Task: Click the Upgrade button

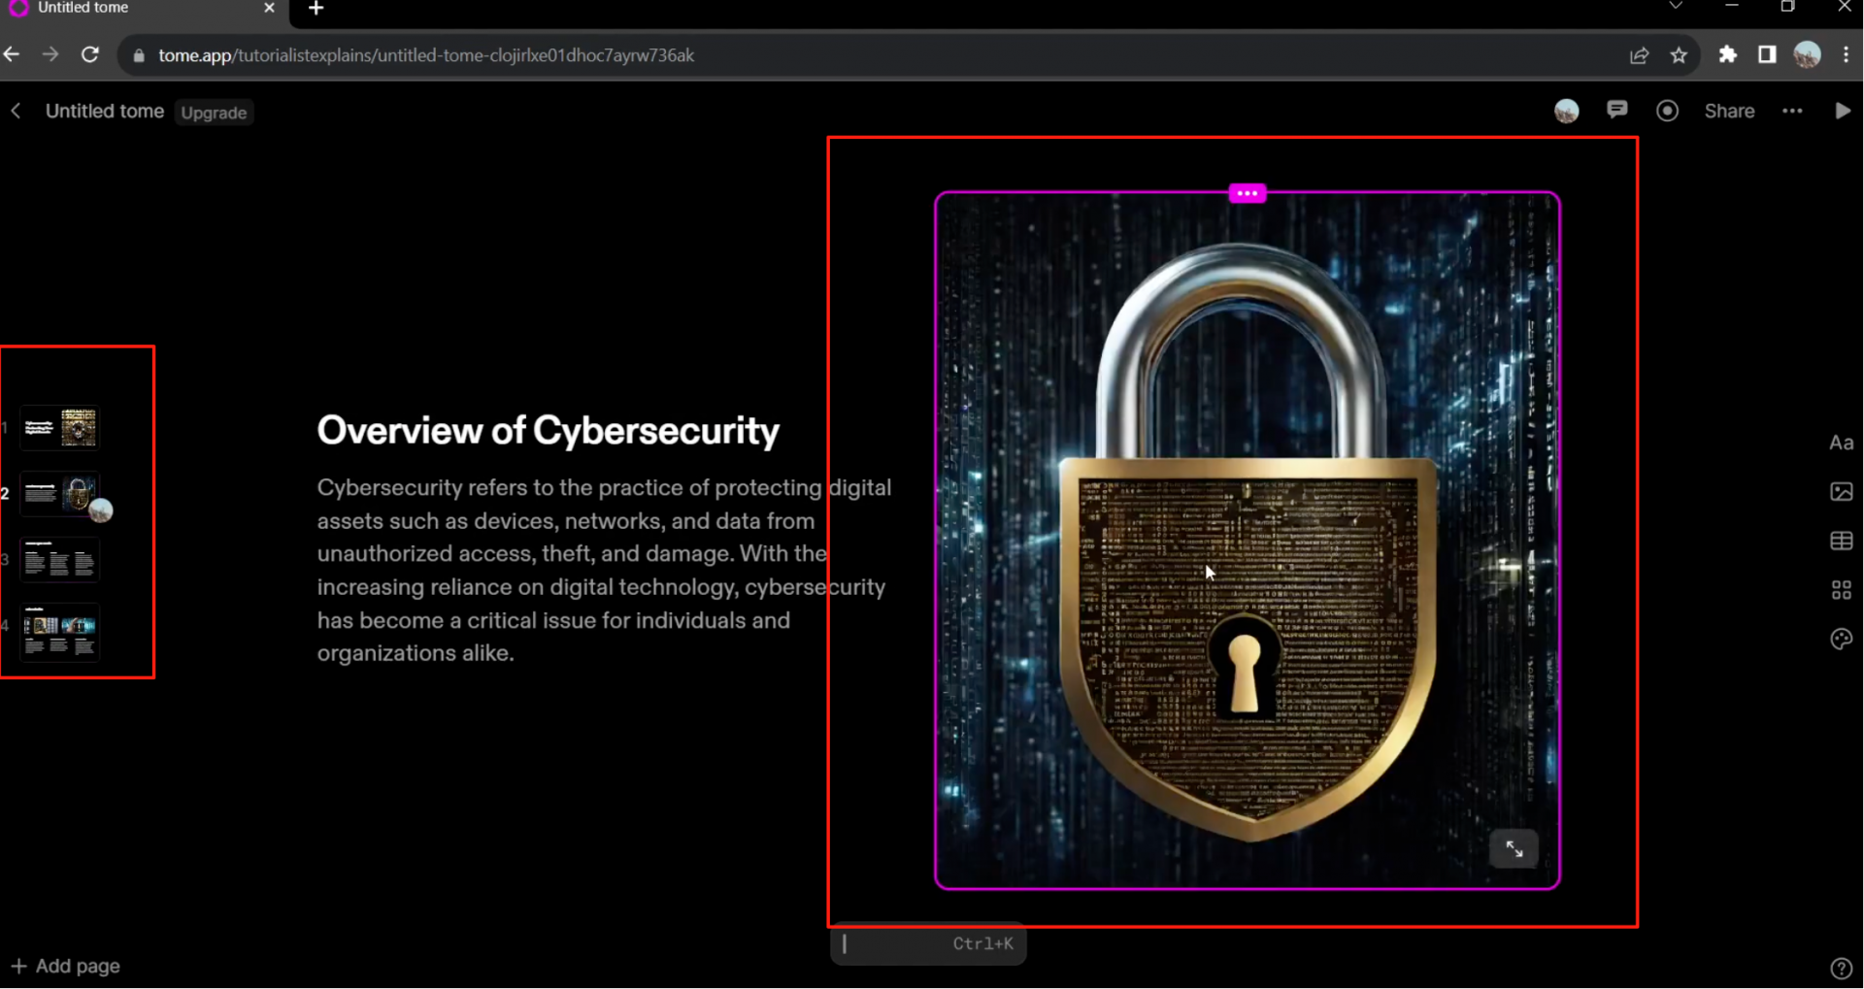Action: [x=214, y=113]
